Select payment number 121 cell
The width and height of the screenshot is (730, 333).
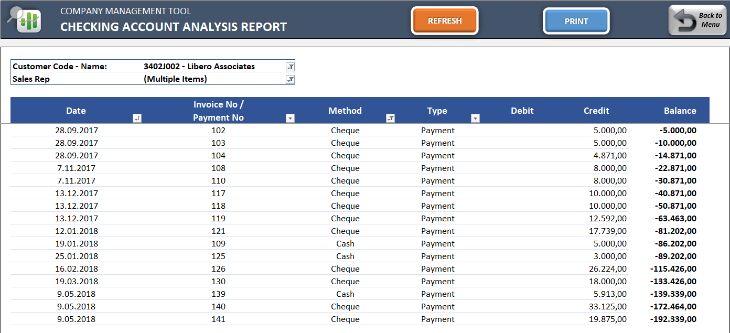218,231
